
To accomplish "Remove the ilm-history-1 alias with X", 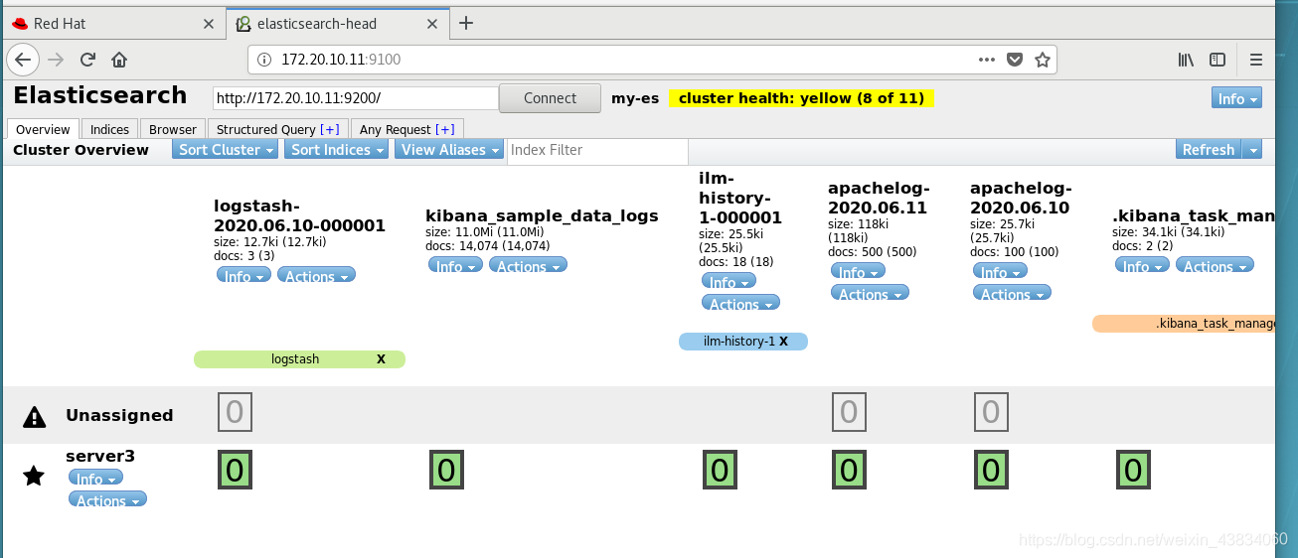I will click(x=783, y=342).
